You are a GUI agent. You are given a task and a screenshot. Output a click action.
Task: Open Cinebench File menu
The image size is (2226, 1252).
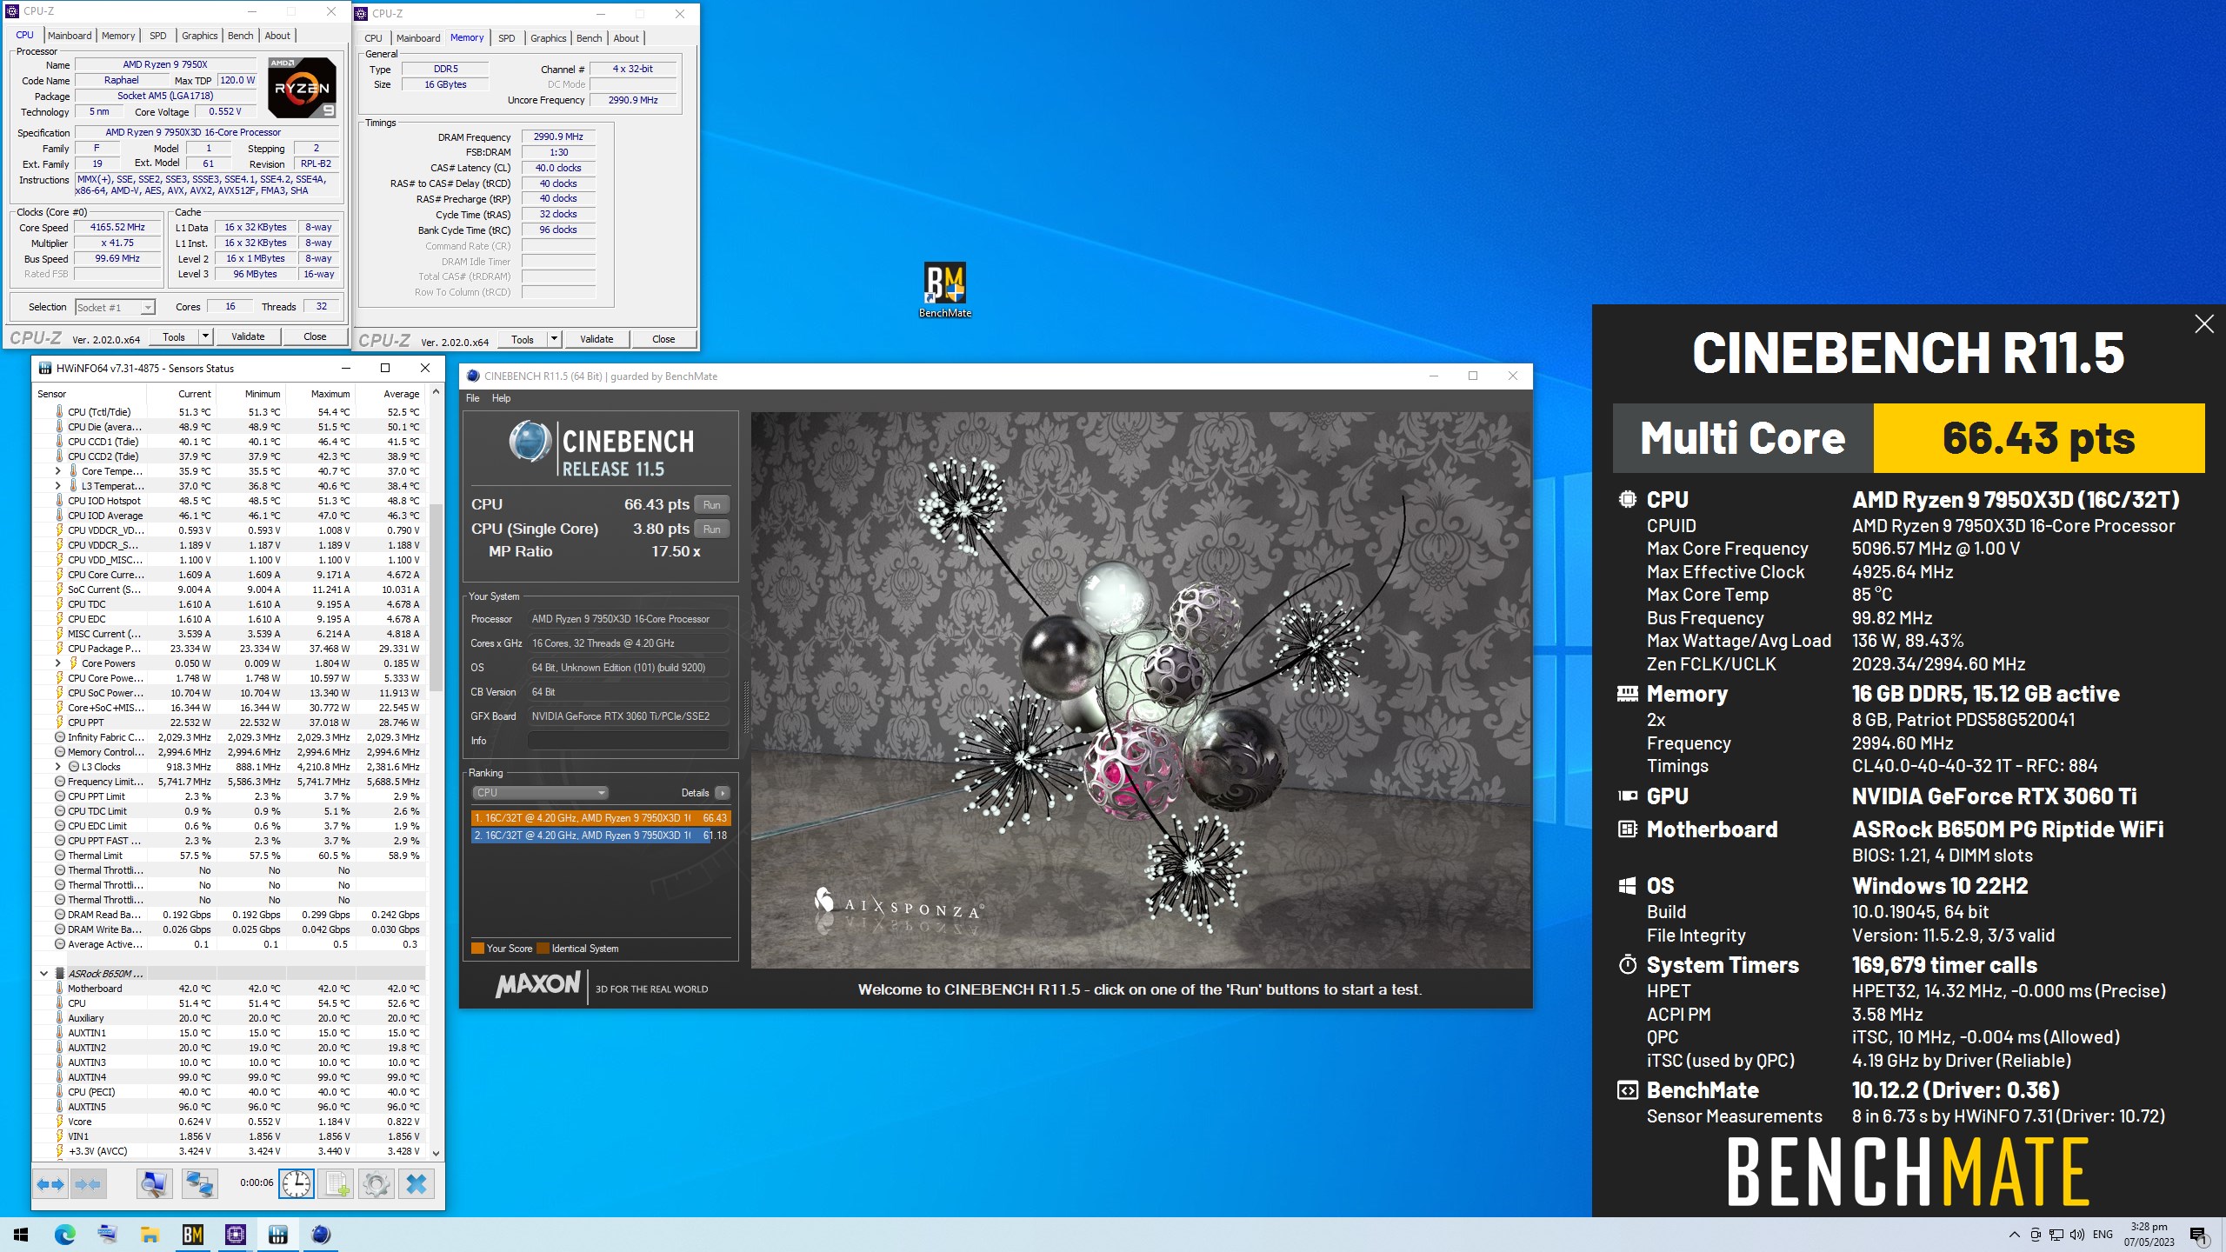[473, 398]
